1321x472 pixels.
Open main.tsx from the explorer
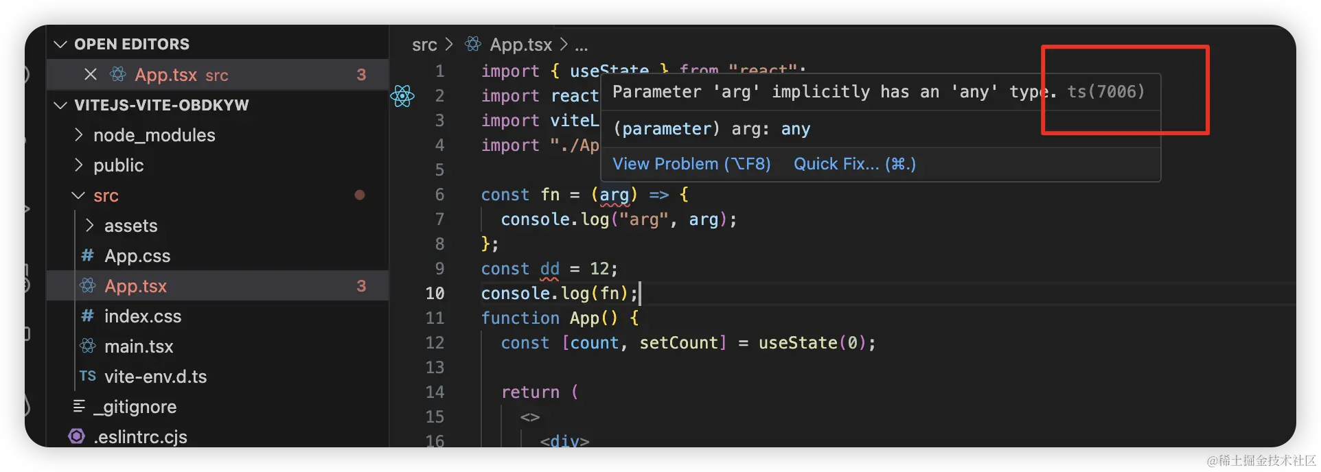[139, 346]
